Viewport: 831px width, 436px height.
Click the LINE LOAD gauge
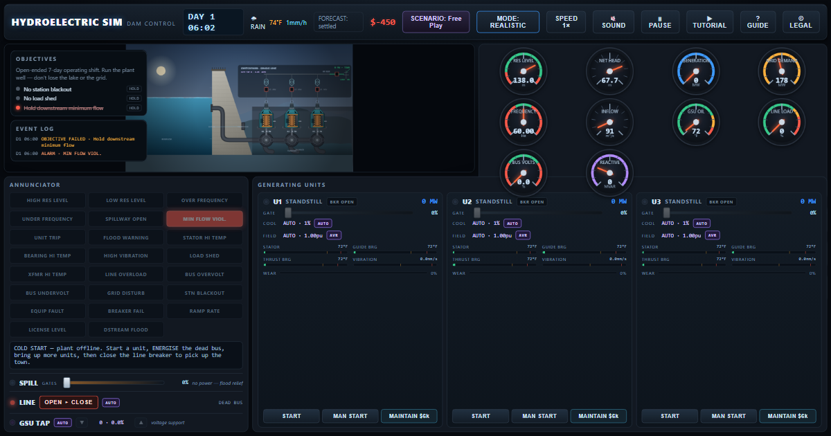pyautogui.click(x=782, y=122)
